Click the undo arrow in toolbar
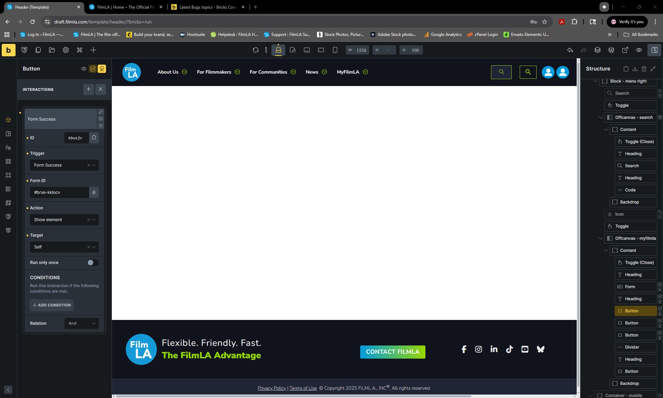This screenshot has height=398, width=663. [570, 50]
